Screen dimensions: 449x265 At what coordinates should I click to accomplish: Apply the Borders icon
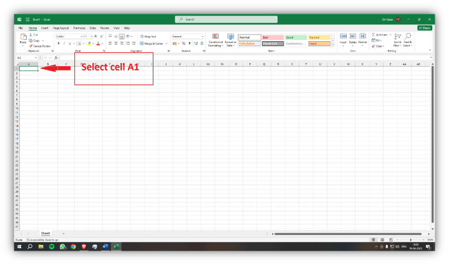(79, 44)
